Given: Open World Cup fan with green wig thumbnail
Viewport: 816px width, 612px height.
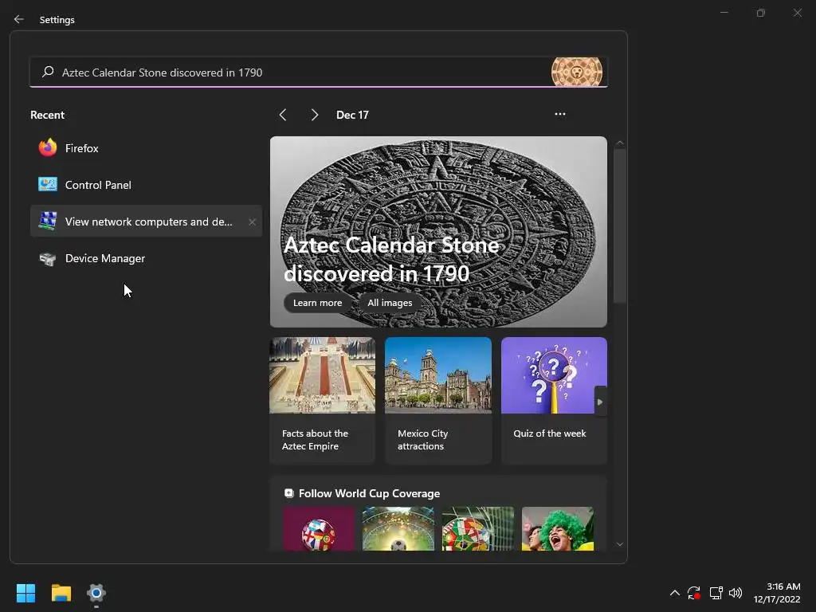Looking at the screenshot, I should pos(557,529).
